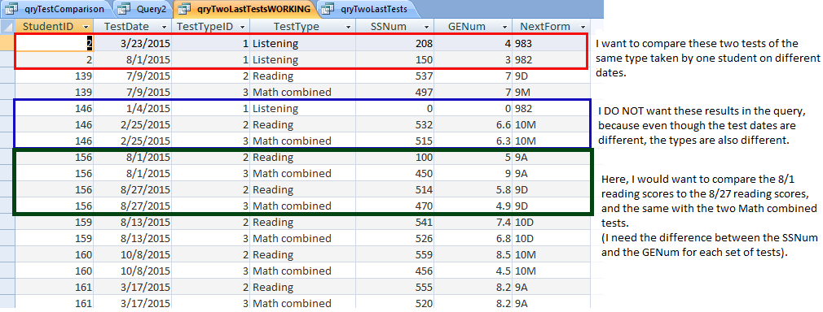
Task: Click the query icon on qryTwoLastTests tab
Action: click(328, 8)
